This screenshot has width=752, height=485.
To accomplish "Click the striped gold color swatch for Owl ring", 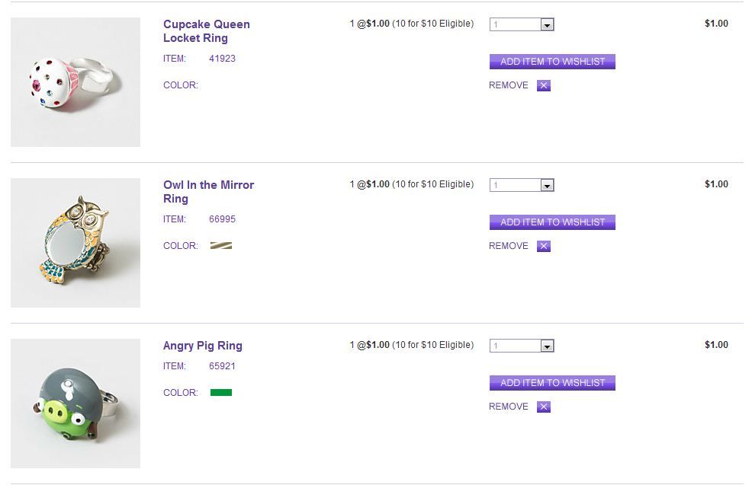I will pyautogui.click(x=221, y=246).
